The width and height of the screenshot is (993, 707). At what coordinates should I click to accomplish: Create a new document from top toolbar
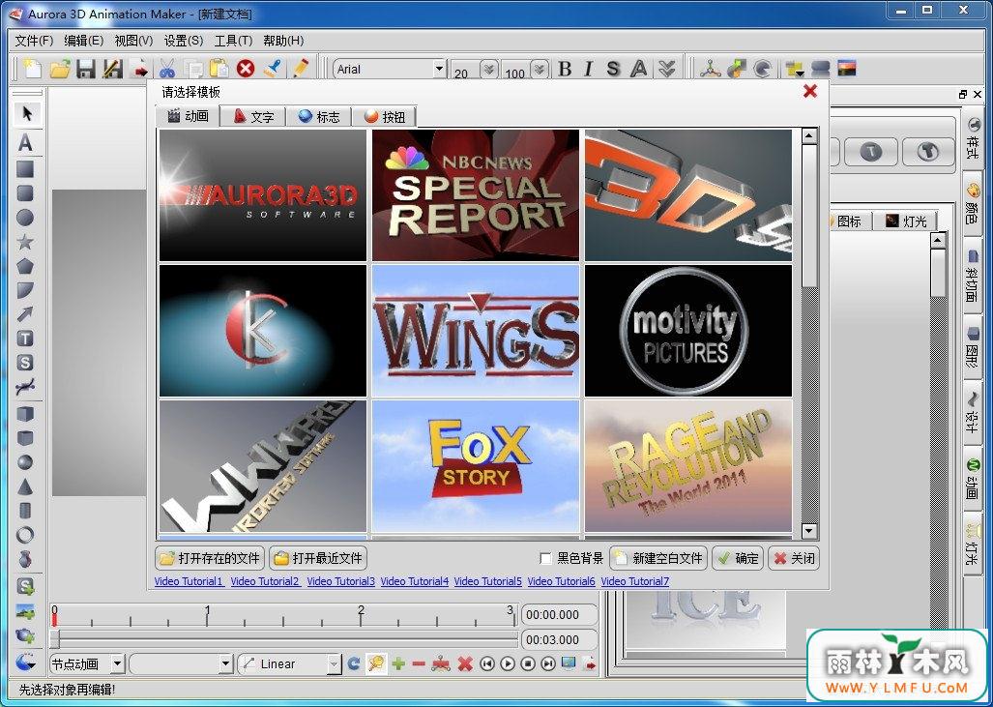point(32,69)
